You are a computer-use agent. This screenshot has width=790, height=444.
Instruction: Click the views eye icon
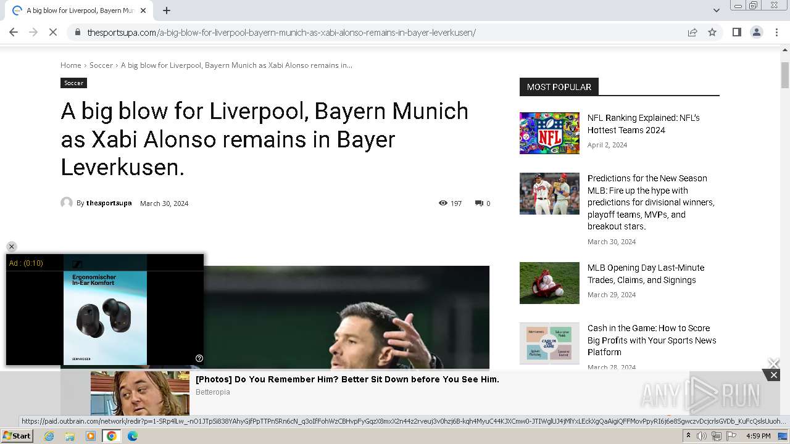(443, 203)
